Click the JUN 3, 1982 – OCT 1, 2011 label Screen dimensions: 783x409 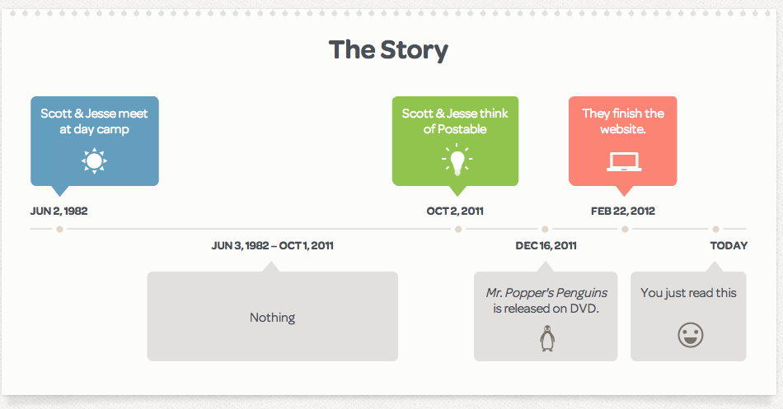[x=272, y=245]
